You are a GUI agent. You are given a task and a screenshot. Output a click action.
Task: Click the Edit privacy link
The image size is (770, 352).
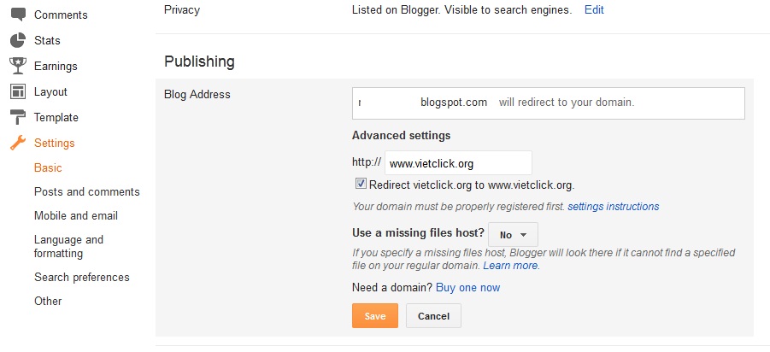(x=594, y=10)
